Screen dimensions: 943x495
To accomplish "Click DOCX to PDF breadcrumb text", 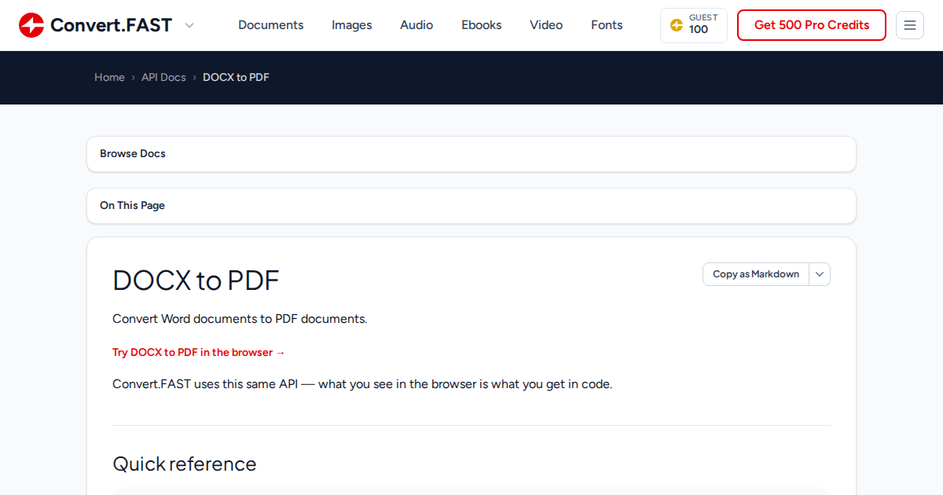I will 236,77.
